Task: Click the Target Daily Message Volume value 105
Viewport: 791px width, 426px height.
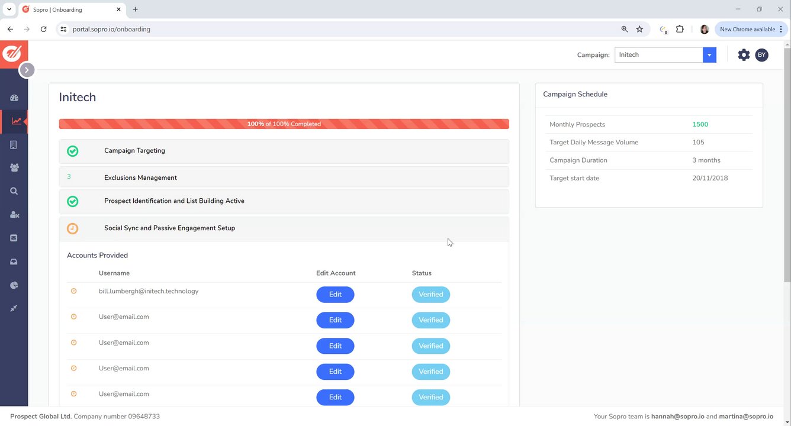Action: coord(698,143)
